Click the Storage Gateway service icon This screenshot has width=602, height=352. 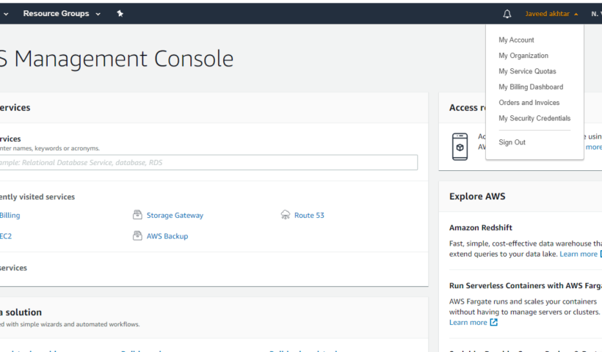pyautogui.click(x=137, y=215)
